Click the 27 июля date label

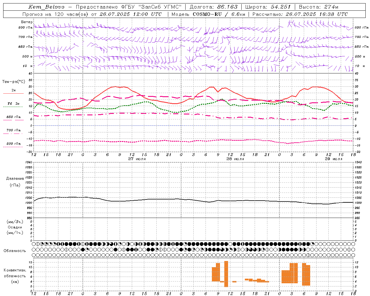point(137,159)
